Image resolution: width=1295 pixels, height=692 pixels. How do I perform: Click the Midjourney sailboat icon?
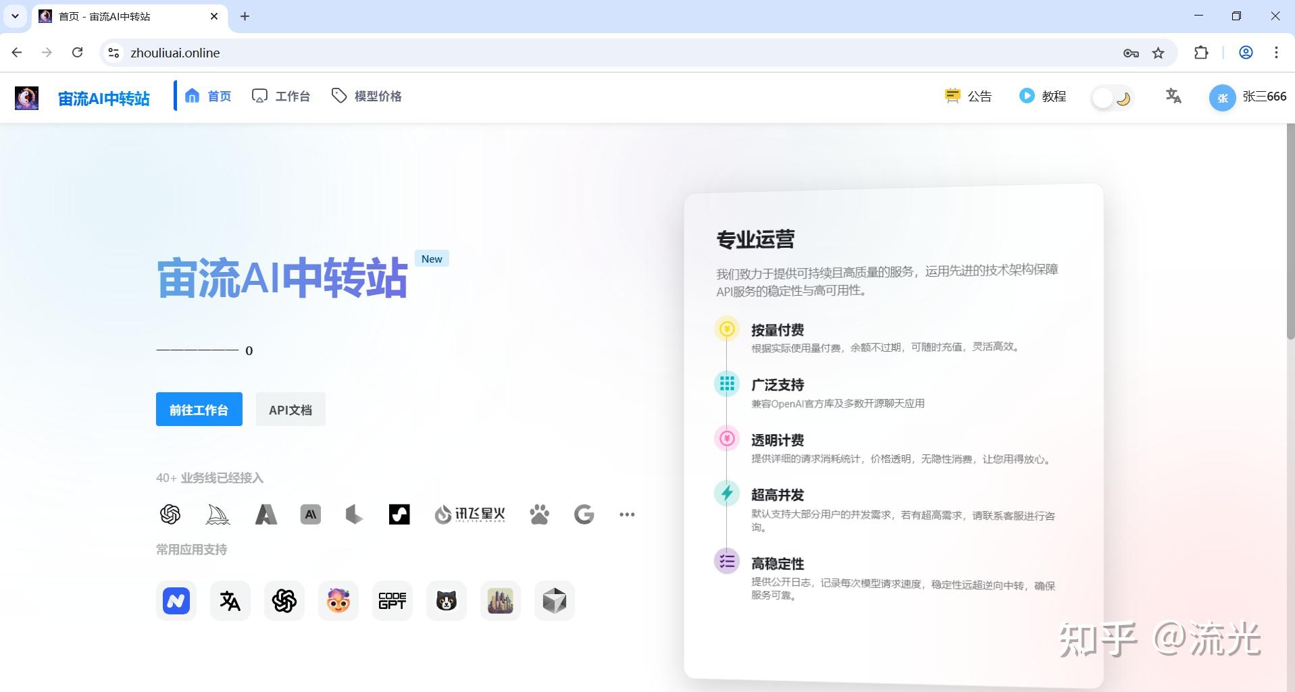pyautogui.click(x=217, y=514)
